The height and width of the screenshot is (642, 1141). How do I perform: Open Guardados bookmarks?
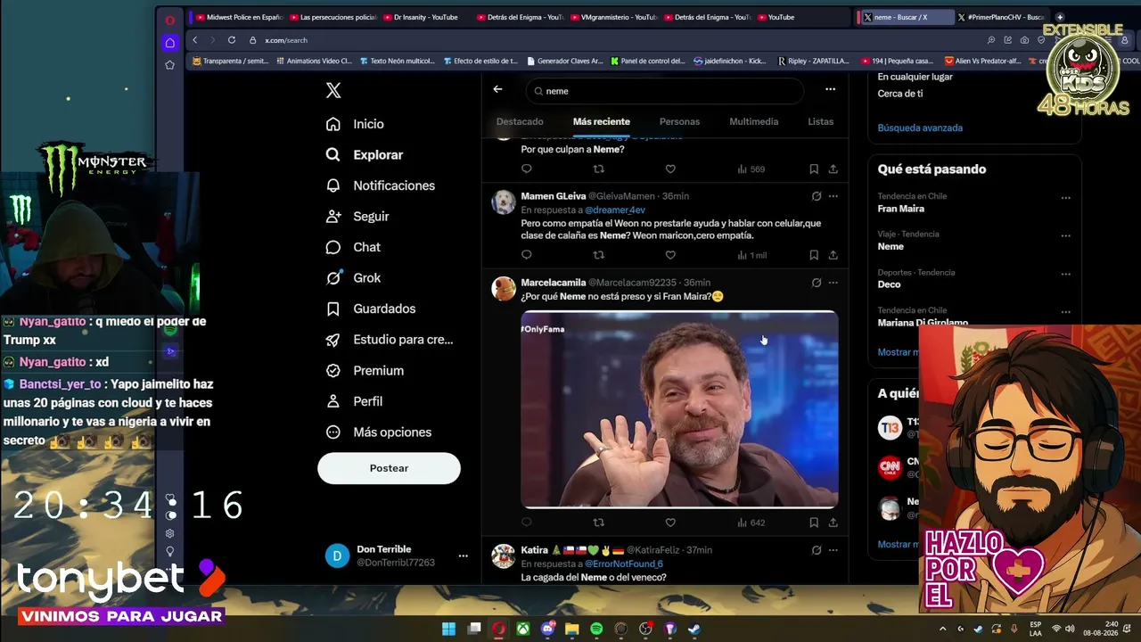pyautogui.click(x=371, y=309)
